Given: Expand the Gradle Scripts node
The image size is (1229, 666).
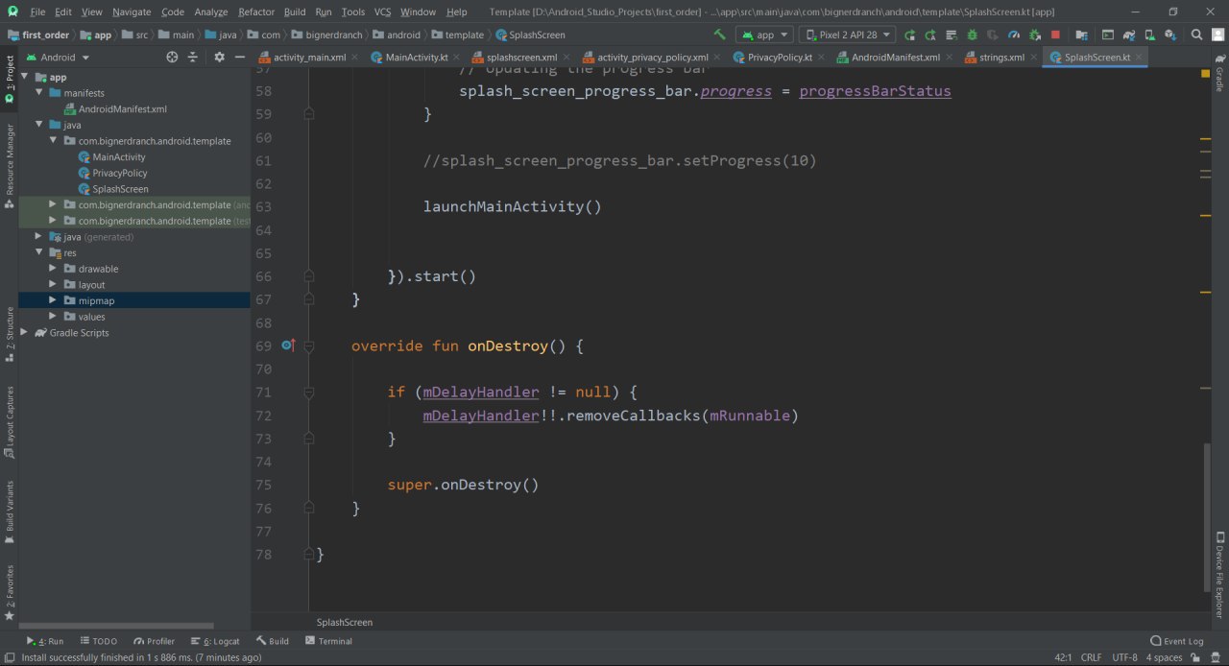Looking at the screenshot, I should pos(26,333).
